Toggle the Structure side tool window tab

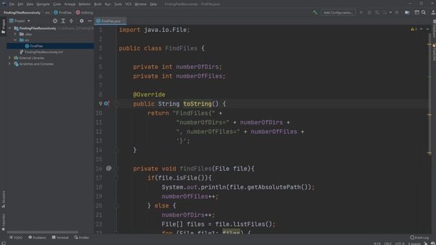pos(3,199)
